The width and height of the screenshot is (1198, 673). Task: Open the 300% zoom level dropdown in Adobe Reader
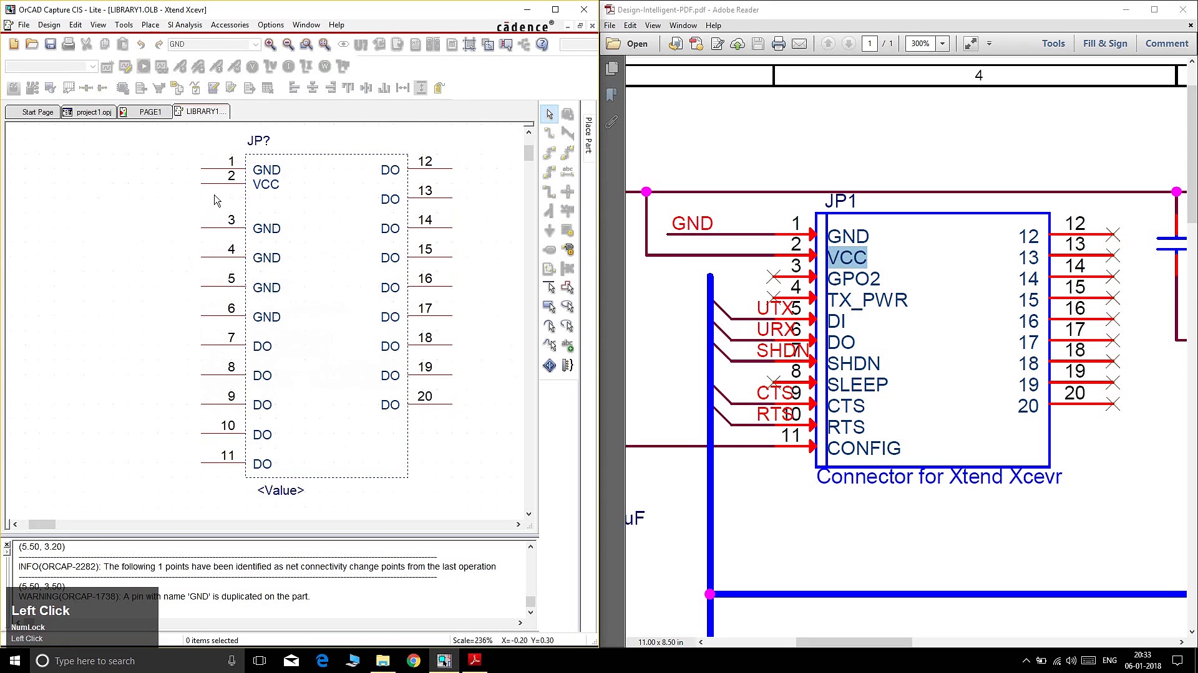[x=942, y=43]
